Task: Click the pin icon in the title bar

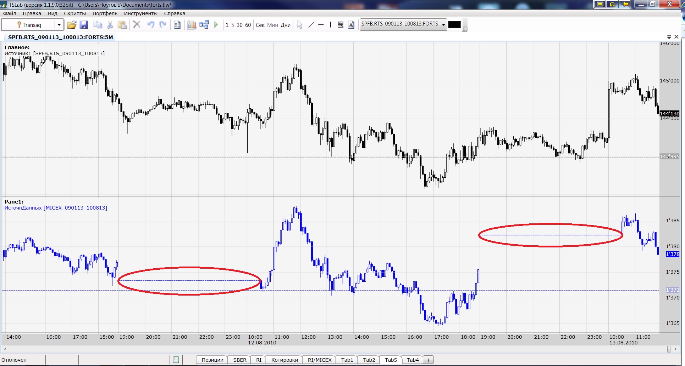Action: 625,4
